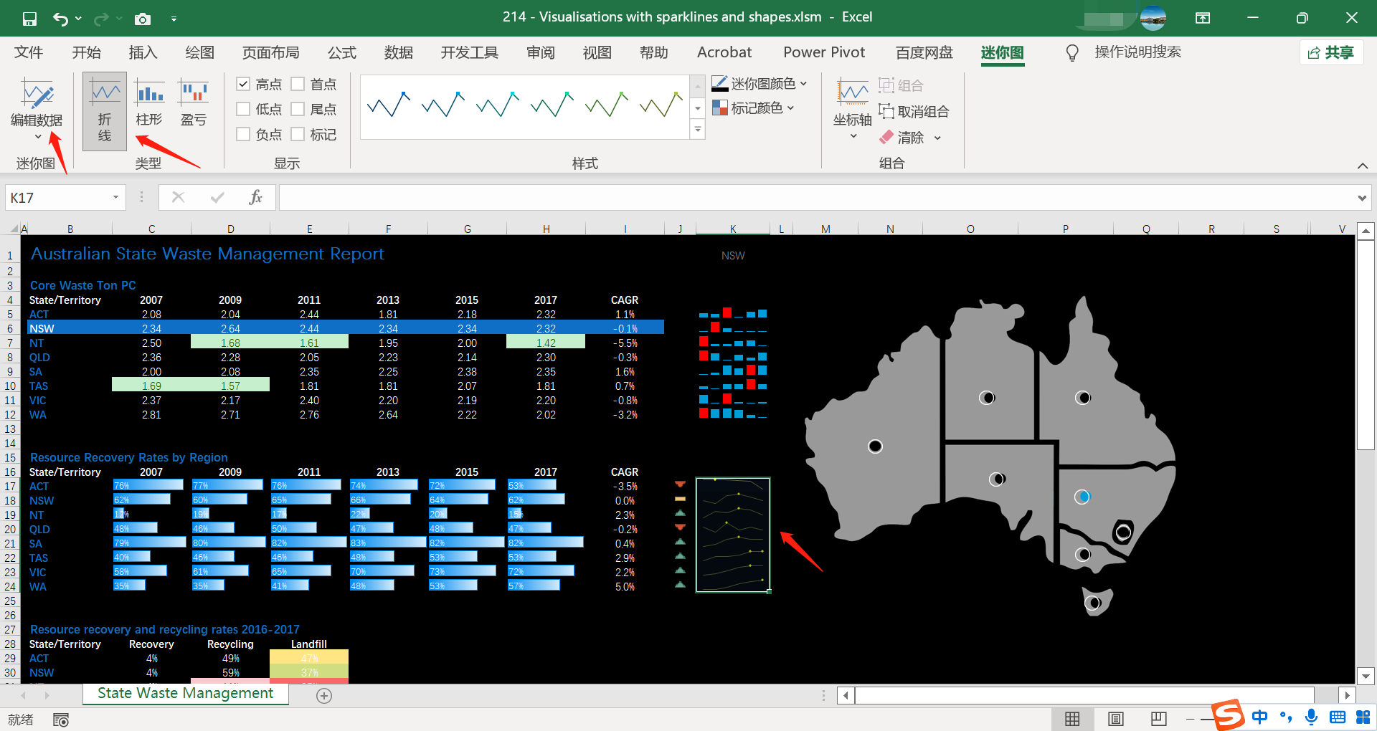The width and height of the screenshot is (1377, 731).
Task: Expand the 编辑数据 dropdown arrow
Action: (x=38, y=137)
